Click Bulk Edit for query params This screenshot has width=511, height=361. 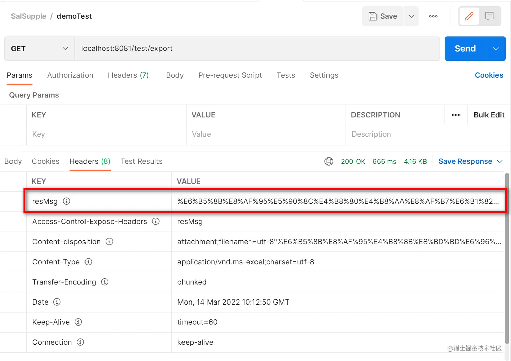click(489, 115)
